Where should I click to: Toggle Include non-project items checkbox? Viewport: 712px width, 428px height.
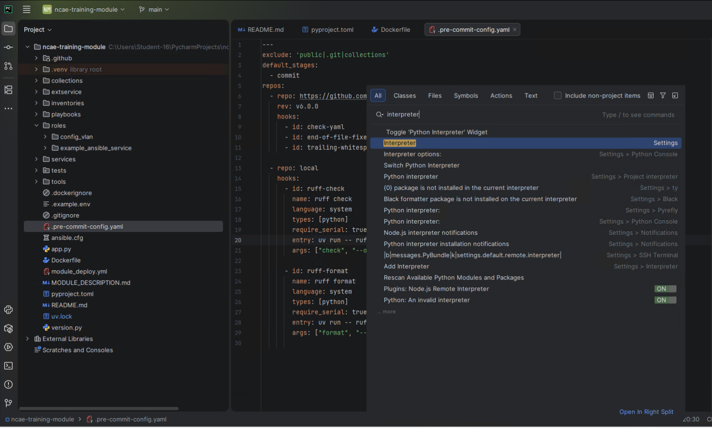(x=557, y=96)
